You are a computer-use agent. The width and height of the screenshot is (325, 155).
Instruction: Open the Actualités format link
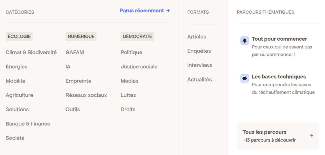199,80
